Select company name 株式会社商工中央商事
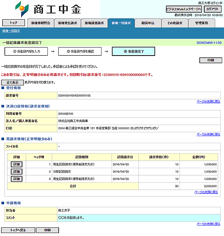Viewport: 224px width, 236px height. point(73,121)
